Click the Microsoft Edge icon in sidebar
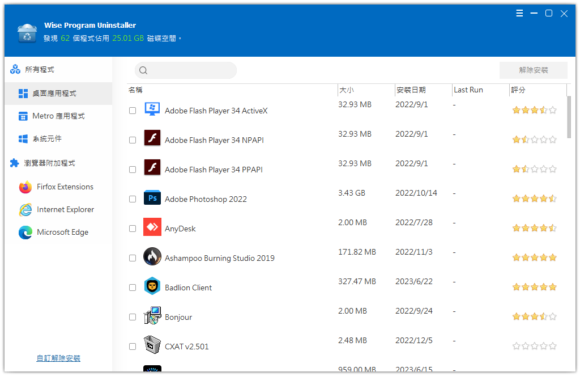Viewport: 580px width, 376px height. coord(25,233)
